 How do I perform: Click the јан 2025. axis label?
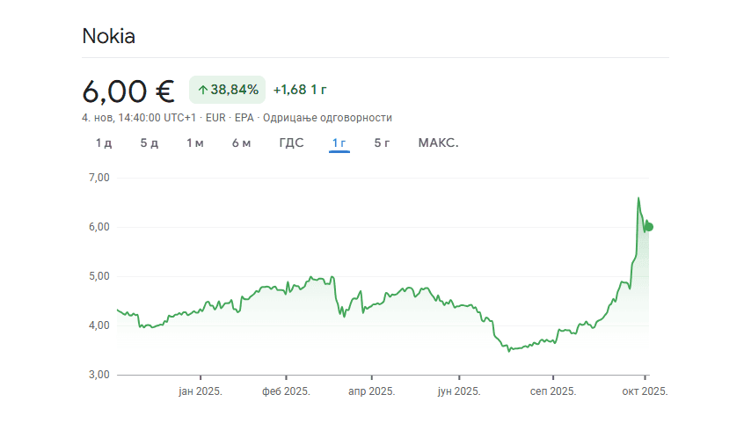[x=201, y=391]
